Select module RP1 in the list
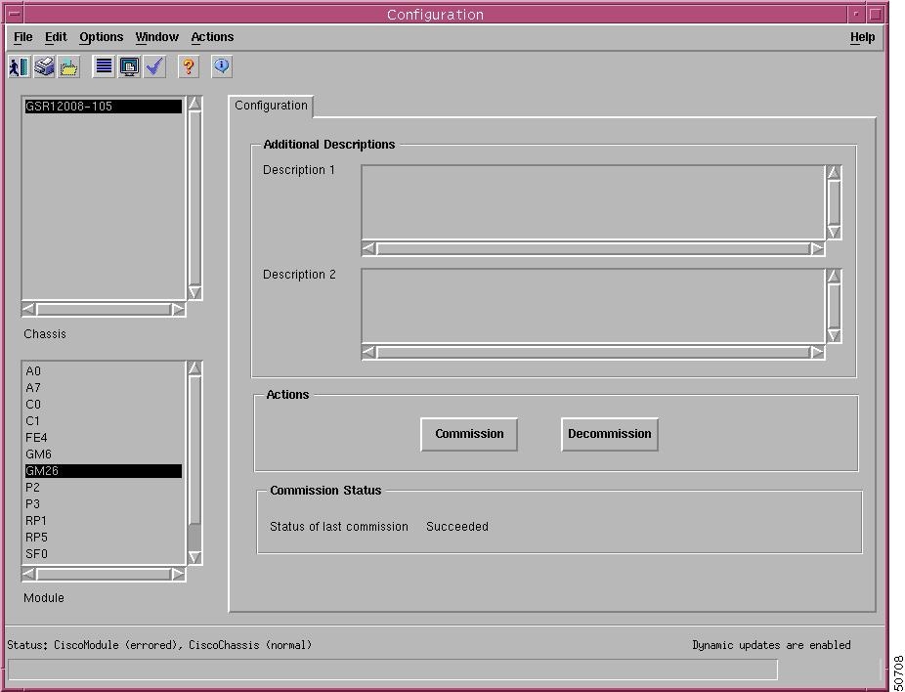905x692 pixels. [x=104, y=521]
